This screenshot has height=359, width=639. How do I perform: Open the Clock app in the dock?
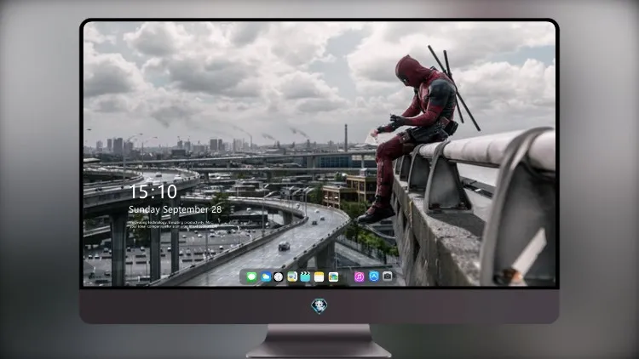tap(279, 277)
